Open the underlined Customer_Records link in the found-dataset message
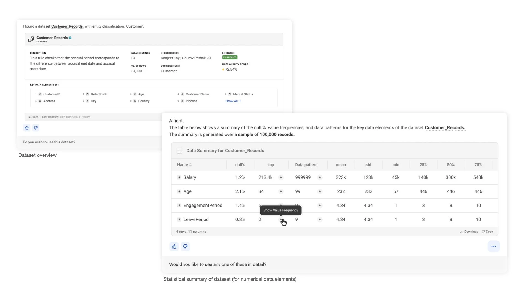Screen dimensions: 530x298 click(67, 26)
